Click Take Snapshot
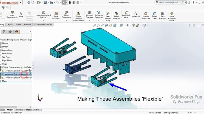 163,16
